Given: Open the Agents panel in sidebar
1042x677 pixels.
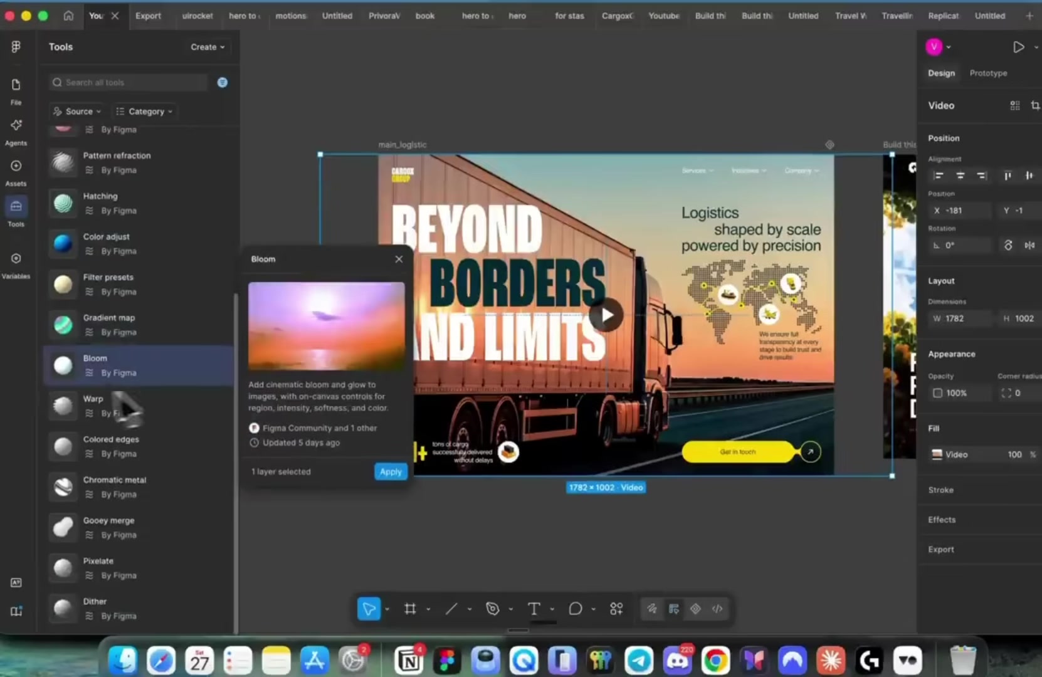Looking at the screenshot, I should [16, 132].
